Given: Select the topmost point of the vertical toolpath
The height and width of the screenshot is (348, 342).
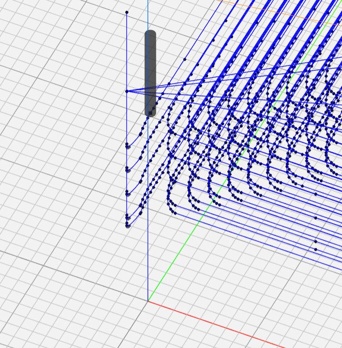Looking at the screenshot, I should [x=127, y=12].
